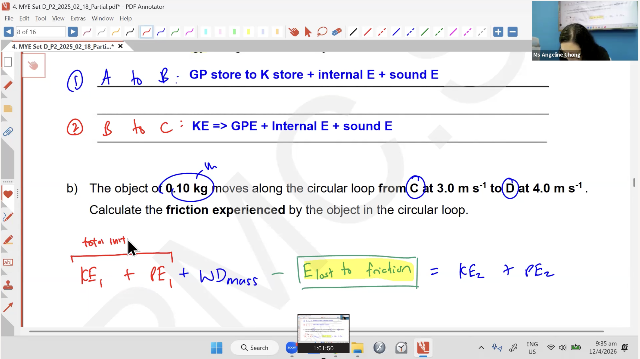This screenshot has width=640, height=359.
Task: Pick the pink highlighter swatch
Action: tap(220, 32)
